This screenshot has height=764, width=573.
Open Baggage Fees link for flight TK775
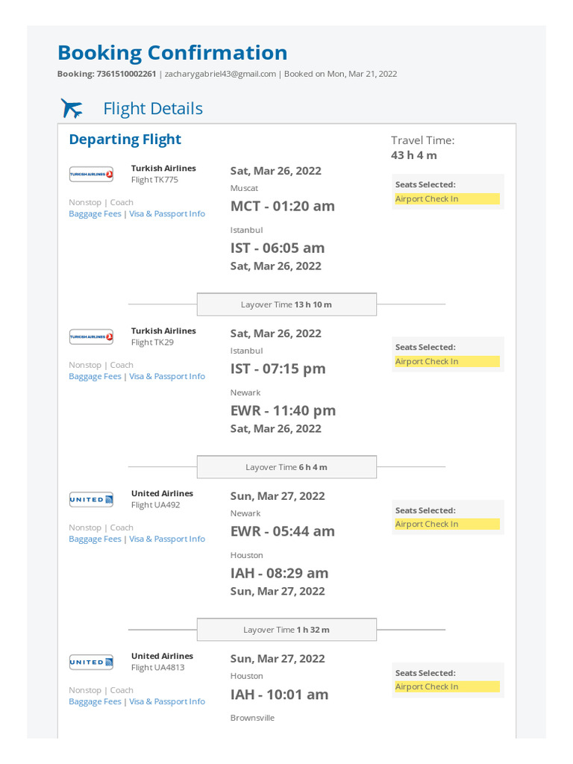(95, 214)
